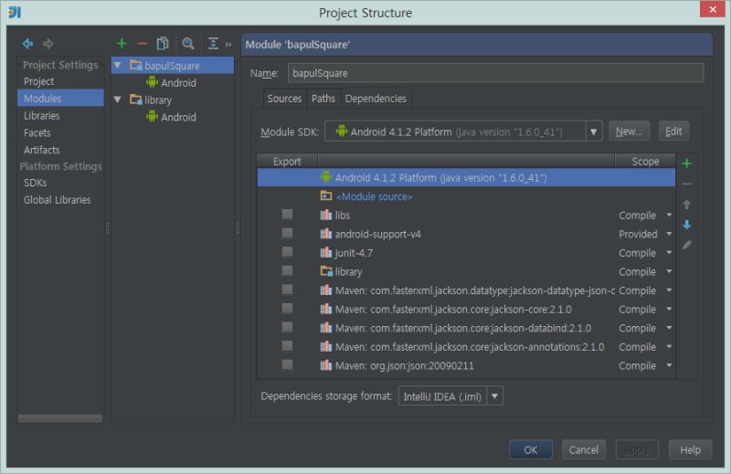Click libs library icon in dependency list
The image size is (731, 474).
pos(326,215)
